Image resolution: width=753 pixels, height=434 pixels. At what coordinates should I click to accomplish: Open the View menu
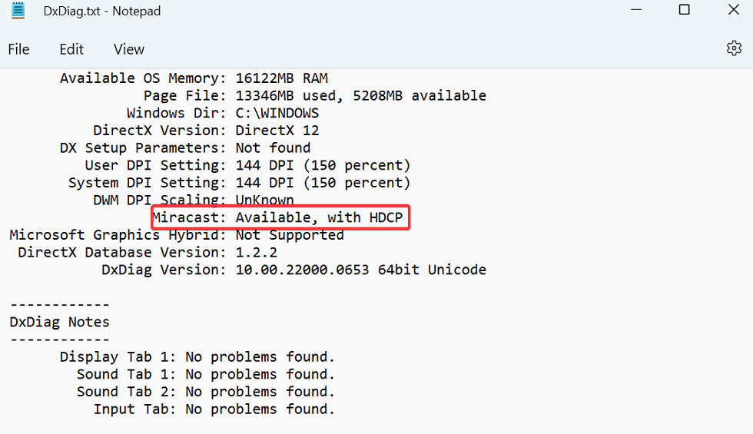pos(128,49)
